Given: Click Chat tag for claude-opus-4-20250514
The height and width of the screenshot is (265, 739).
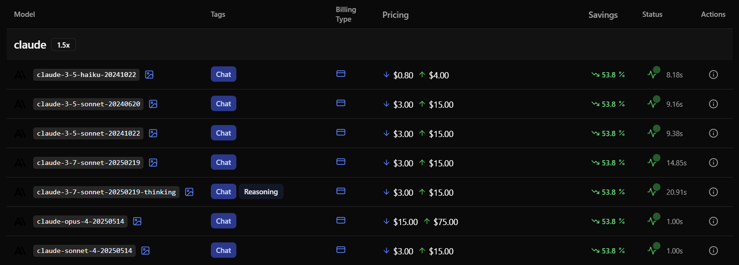Looking at the screenshot, I should click(x=223, y=221).
